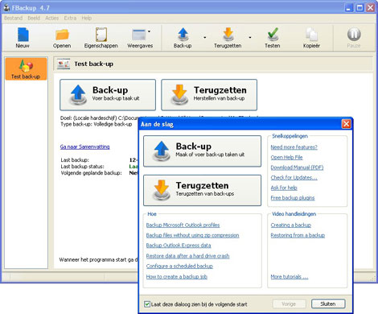Click the Vorige button
This screenshot has width=378, height=314.
point(289,304)
